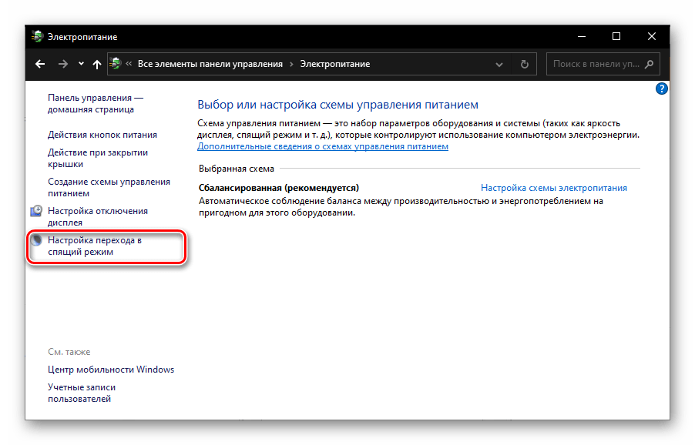Open Создание схемы управления питанием
695x445 pixels.
109,187
